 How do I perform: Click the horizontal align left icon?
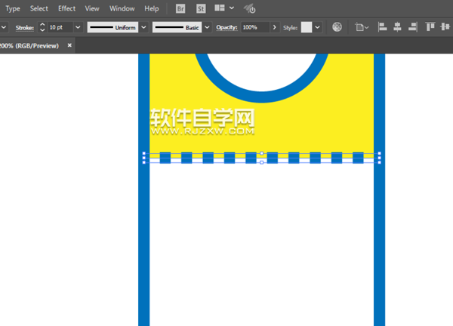381,27
